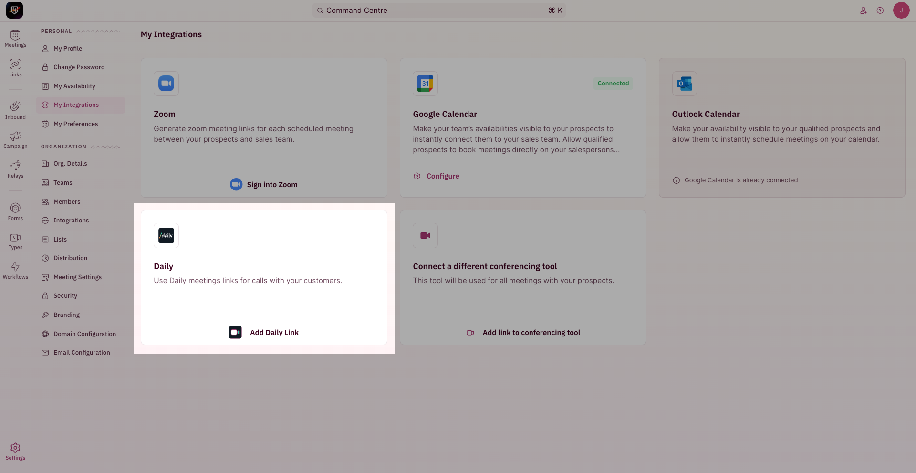
Task: Click the Daily logo on the Daily card
Action: pos(166,235)
